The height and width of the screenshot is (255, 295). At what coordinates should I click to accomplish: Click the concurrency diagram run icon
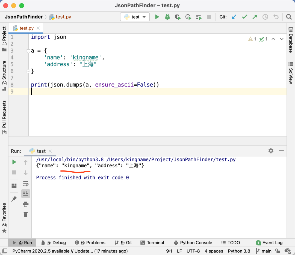pos(199,17)
